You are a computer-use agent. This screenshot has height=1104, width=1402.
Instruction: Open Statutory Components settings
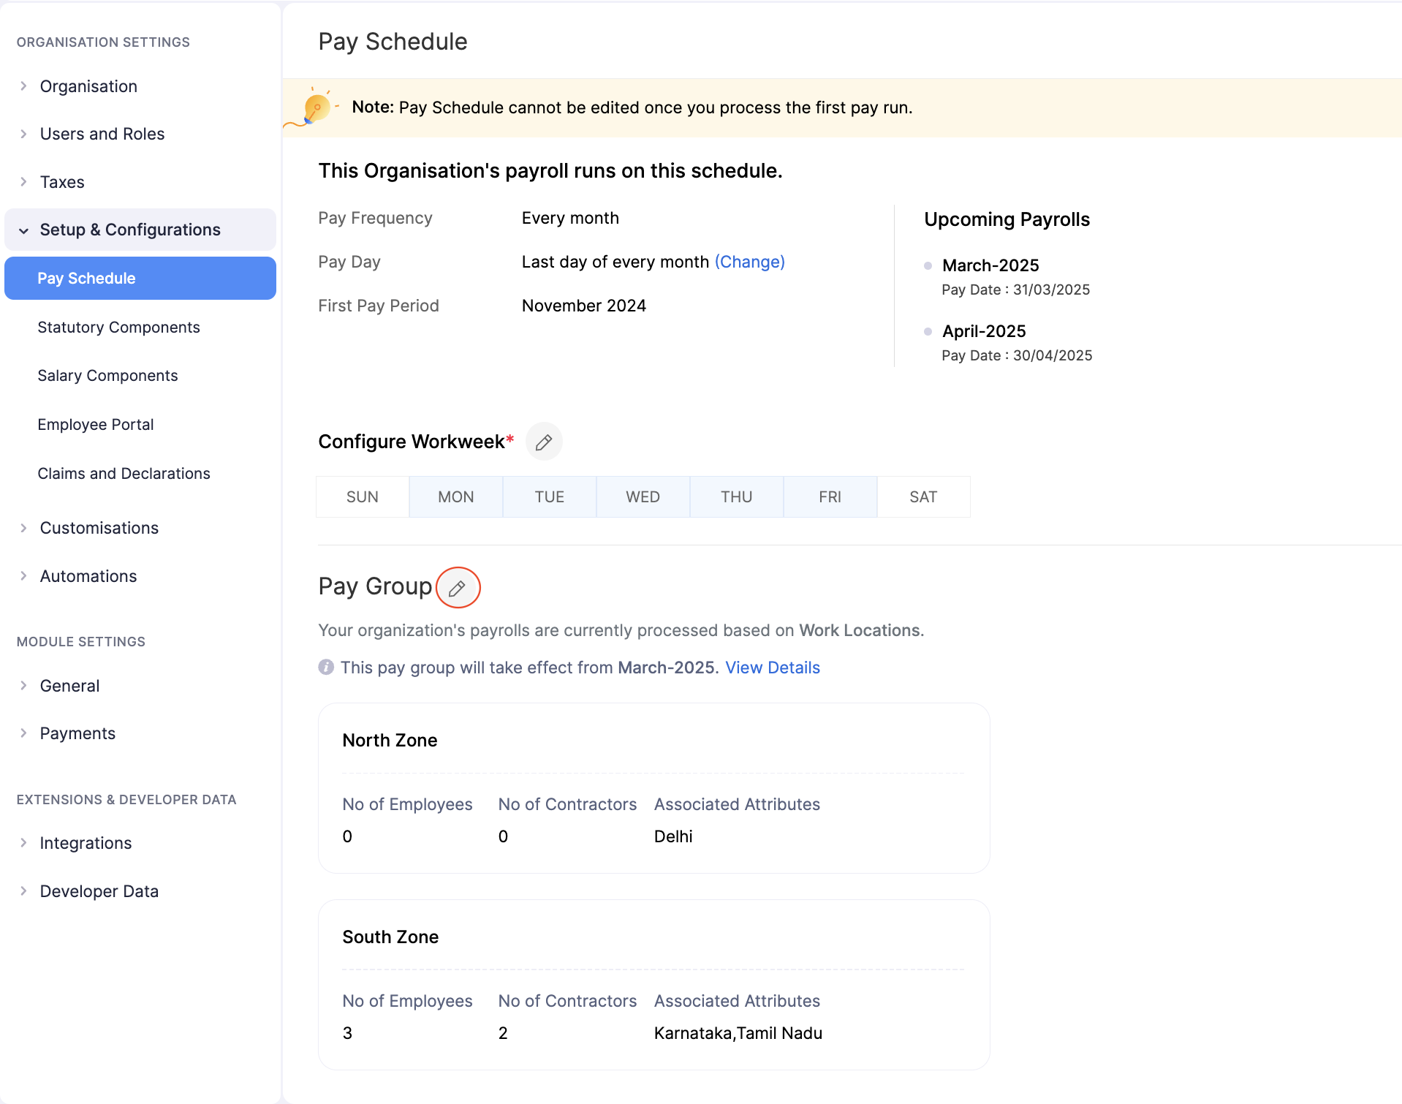119,327
